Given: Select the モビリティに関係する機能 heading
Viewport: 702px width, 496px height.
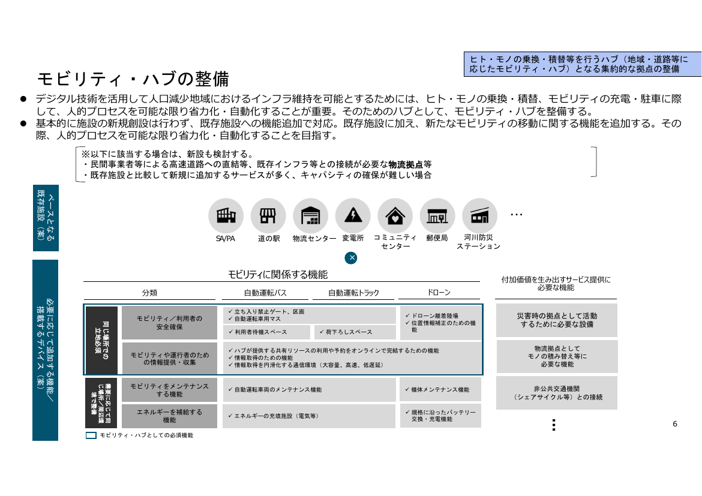Looking at the screenshot, I should [x=278, y=275].
